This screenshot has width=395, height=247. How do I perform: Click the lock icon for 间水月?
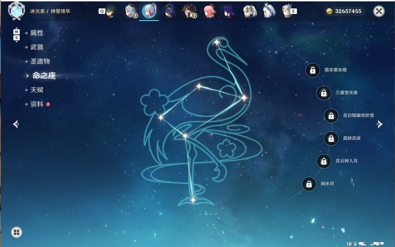pos(309,184)
